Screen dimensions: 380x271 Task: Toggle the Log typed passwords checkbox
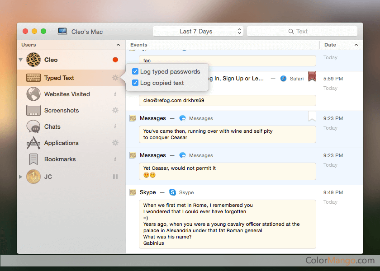pos(135,71)
